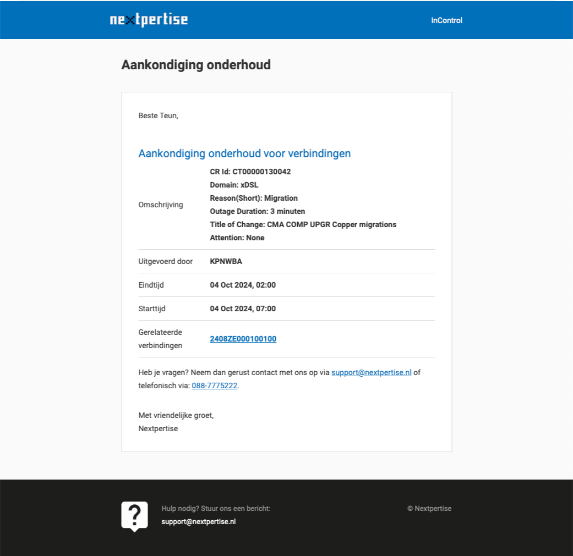This screenshot has height=556, width=573.
Task: Click the 'KPNWBA' value
Action: click(x=226, y=261)
